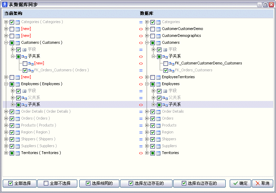
Task: Click the 全部不选择 button
Action: 57,183
